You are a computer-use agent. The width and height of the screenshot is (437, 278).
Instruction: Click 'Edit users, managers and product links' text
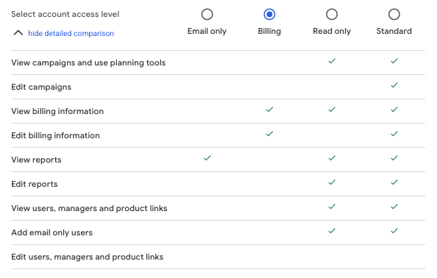[x=88, y=257]
